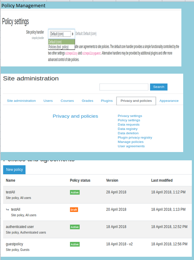
Task: Click the Active badge in the testAll row
Action: [75, 192]
